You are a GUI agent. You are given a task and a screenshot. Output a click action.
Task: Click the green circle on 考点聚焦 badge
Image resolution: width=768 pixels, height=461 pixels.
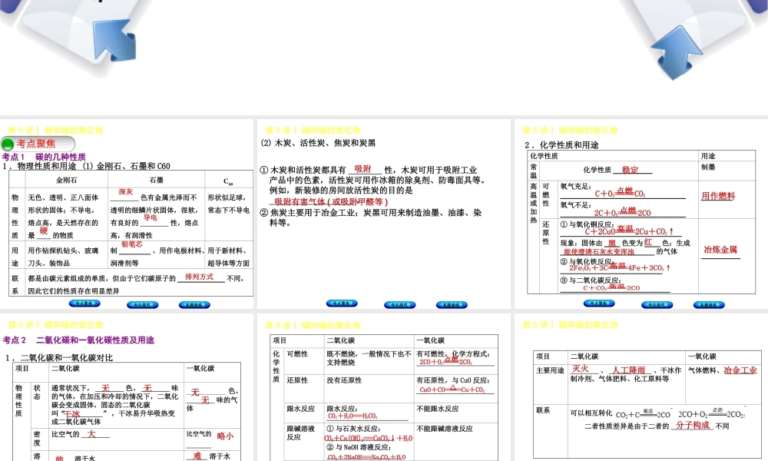(8, 144)
